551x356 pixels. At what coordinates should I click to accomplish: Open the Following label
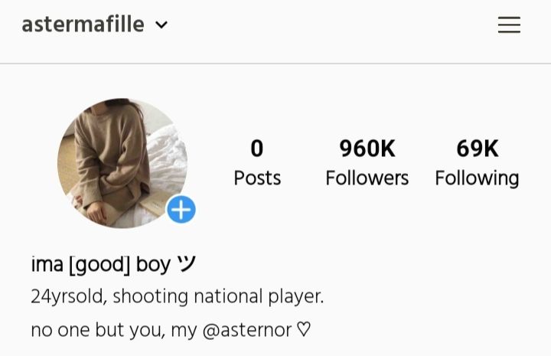point(477,178)
